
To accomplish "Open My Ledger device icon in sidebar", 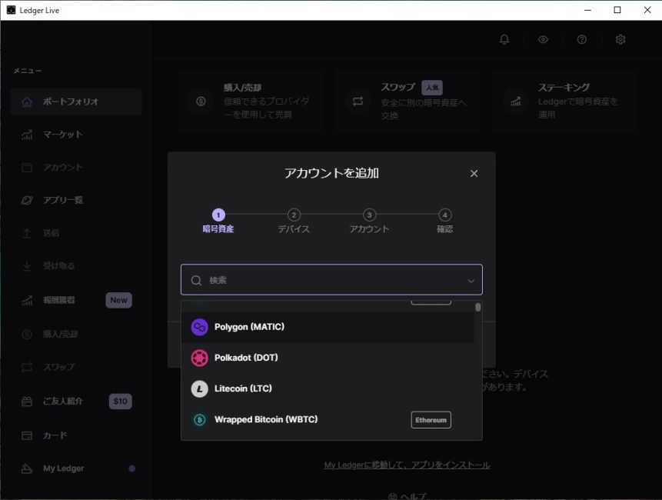I will (27, 468).
